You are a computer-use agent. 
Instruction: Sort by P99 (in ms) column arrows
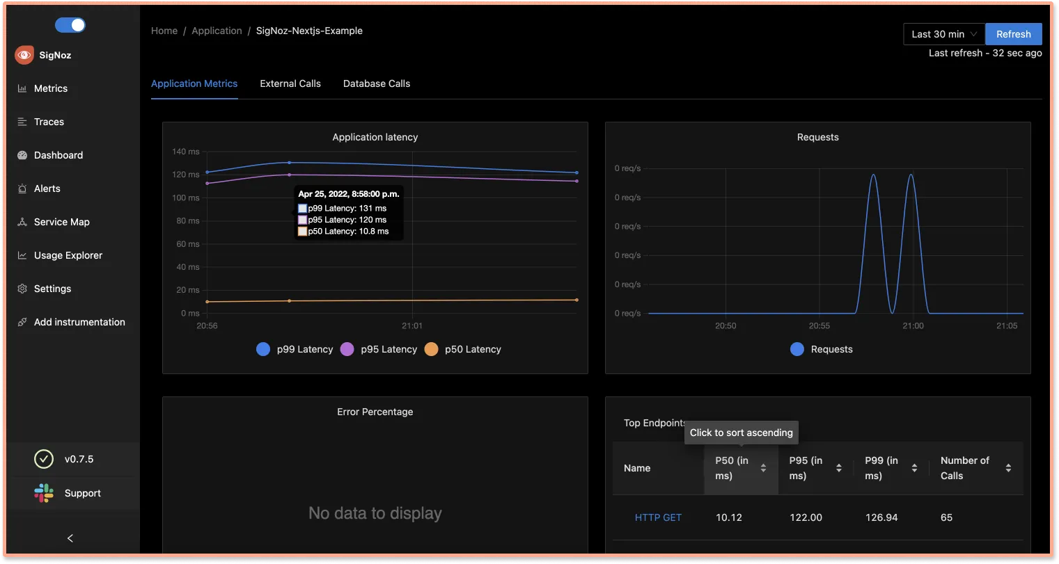(x=914, y=468)
